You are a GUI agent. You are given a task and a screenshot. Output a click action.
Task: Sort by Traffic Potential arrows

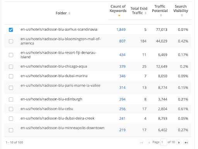click(x=161, y=15)
